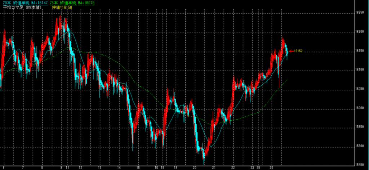Image resolution: width=369 pixels, height=170 pixels.
Task: Click the 16100 level on price axis
Action: [x=359, y=70]
